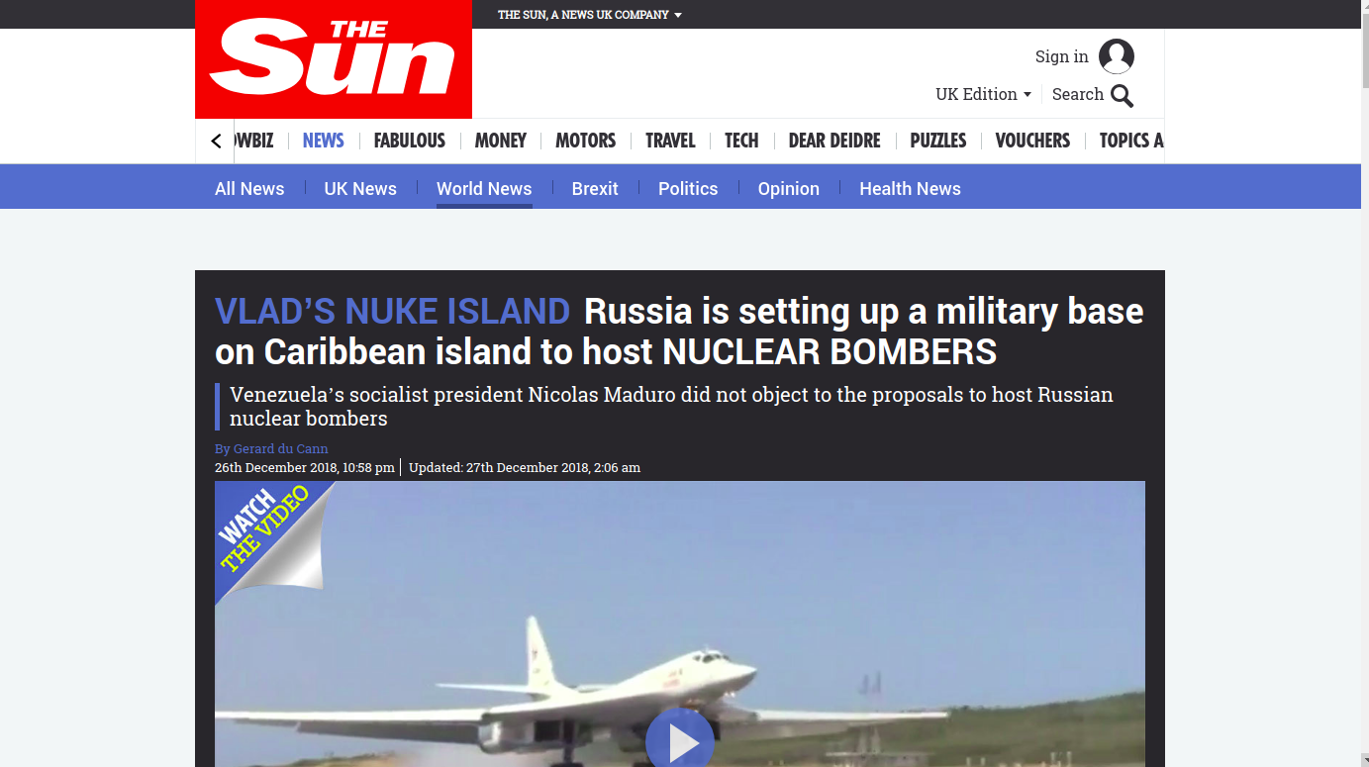The width and height of the screenshot is (1369, 767).
Task: Click the Watch the Video corner badge
Action: (265, 534)
